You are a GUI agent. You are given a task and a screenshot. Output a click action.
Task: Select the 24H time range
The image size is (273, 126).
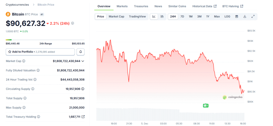173,17
